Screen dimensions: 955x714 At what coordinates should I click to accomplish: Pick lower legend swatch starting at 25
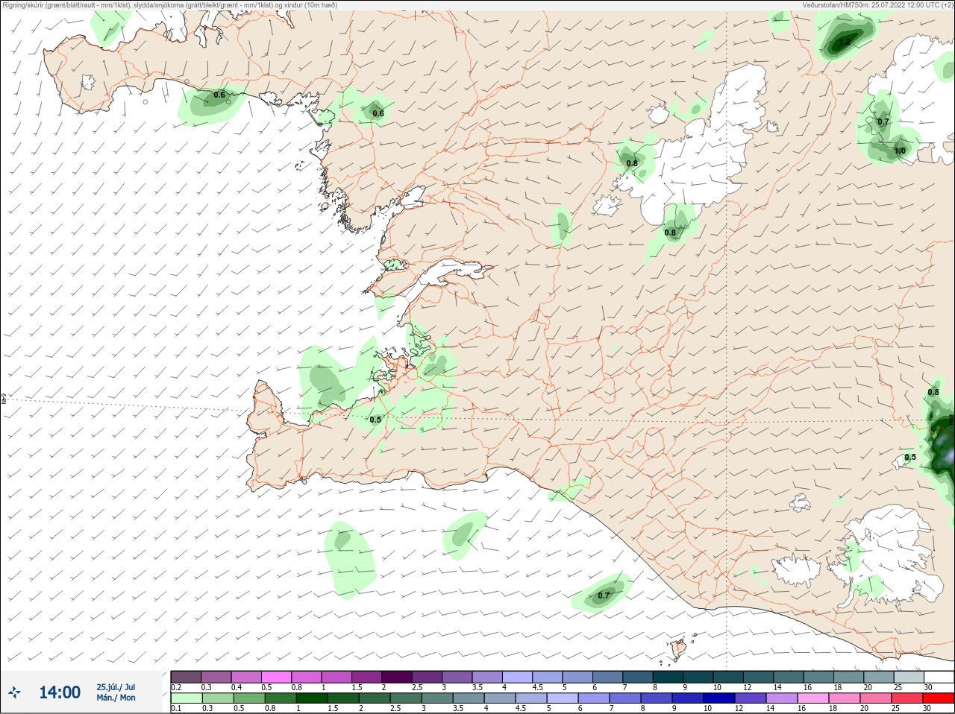[909, 698]
